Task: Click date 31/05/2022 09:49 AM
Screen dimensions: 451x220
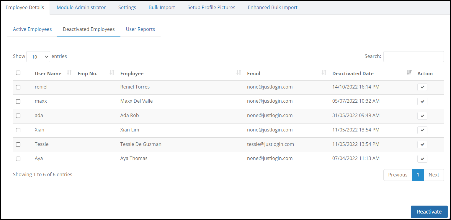Action: pos(356,115)
